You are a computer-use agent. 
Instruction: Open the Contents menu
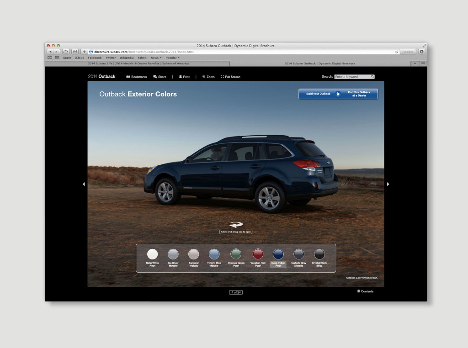[x=365, y=291]
